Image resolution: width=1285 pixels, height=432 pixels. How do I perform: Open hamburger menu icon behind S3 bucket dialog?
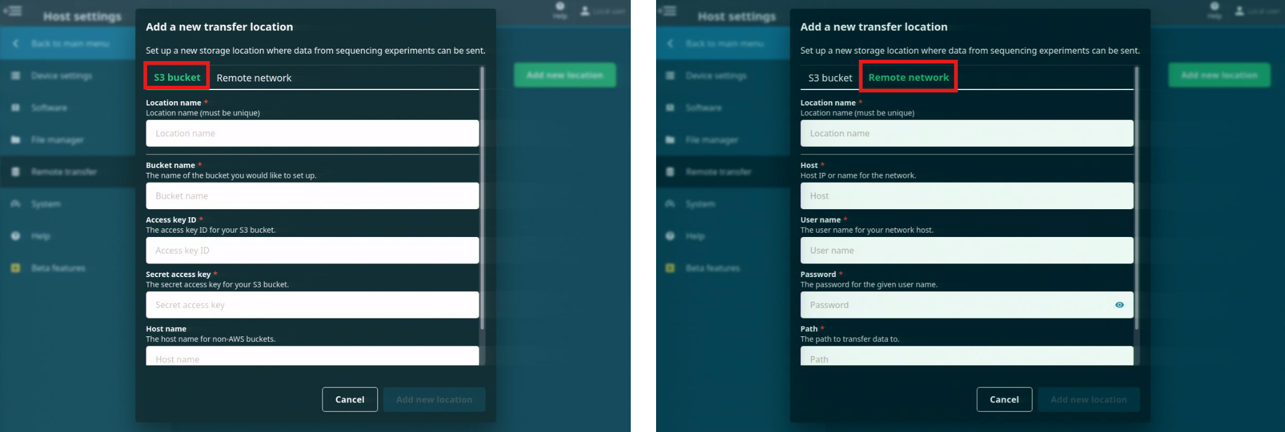point(13,10)
